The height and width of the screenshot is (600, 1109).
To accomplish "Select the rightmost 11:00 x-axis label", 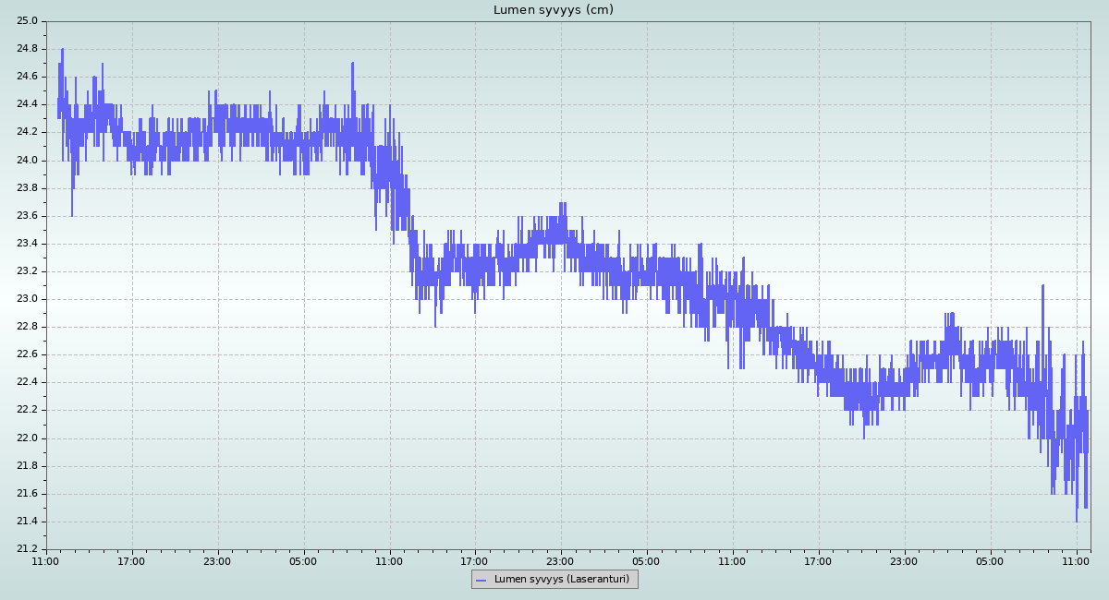I will (x=1077, y=560).
